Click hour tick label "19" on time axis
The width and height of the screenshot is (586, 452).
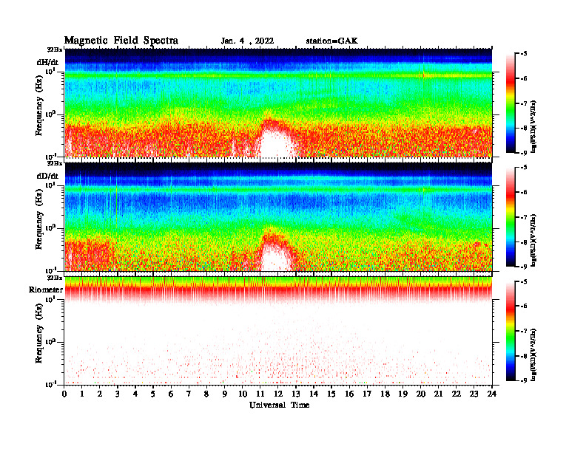[403, 394]
